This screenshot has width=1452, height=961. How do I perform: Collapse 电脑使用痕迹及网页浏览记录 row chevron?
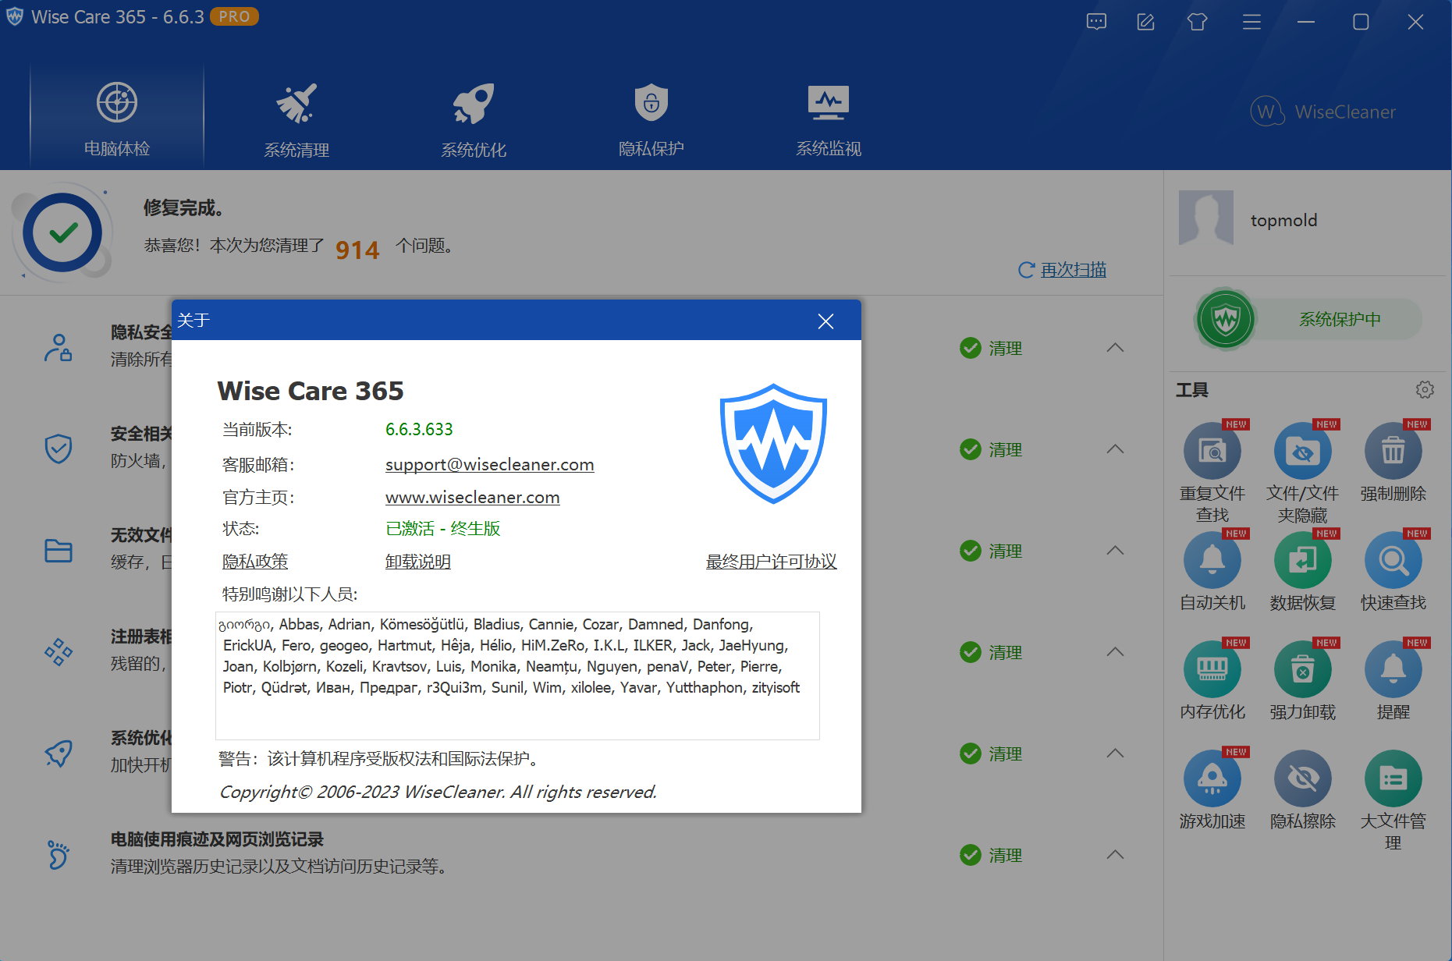pyautogui.click(x=1115, y=855)
